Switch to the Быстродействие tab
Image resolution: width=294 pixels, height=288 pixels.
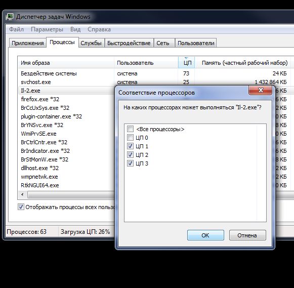(129, 43)
